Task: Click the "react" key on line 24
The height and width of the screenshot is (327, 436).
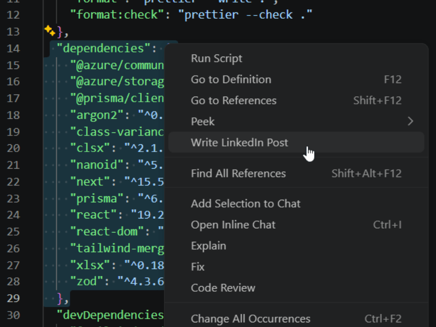Action: click(x=93, y=215)
